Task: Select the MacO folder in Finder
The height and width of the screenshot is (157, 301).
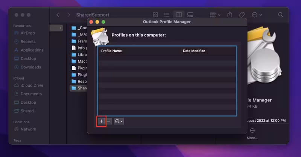Action: [x=79, y=61]
